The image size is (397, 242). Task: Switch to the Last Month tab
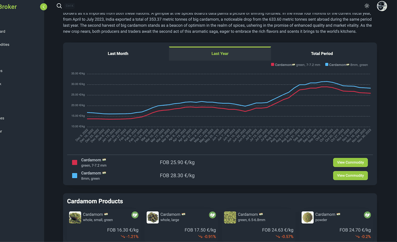118,54
